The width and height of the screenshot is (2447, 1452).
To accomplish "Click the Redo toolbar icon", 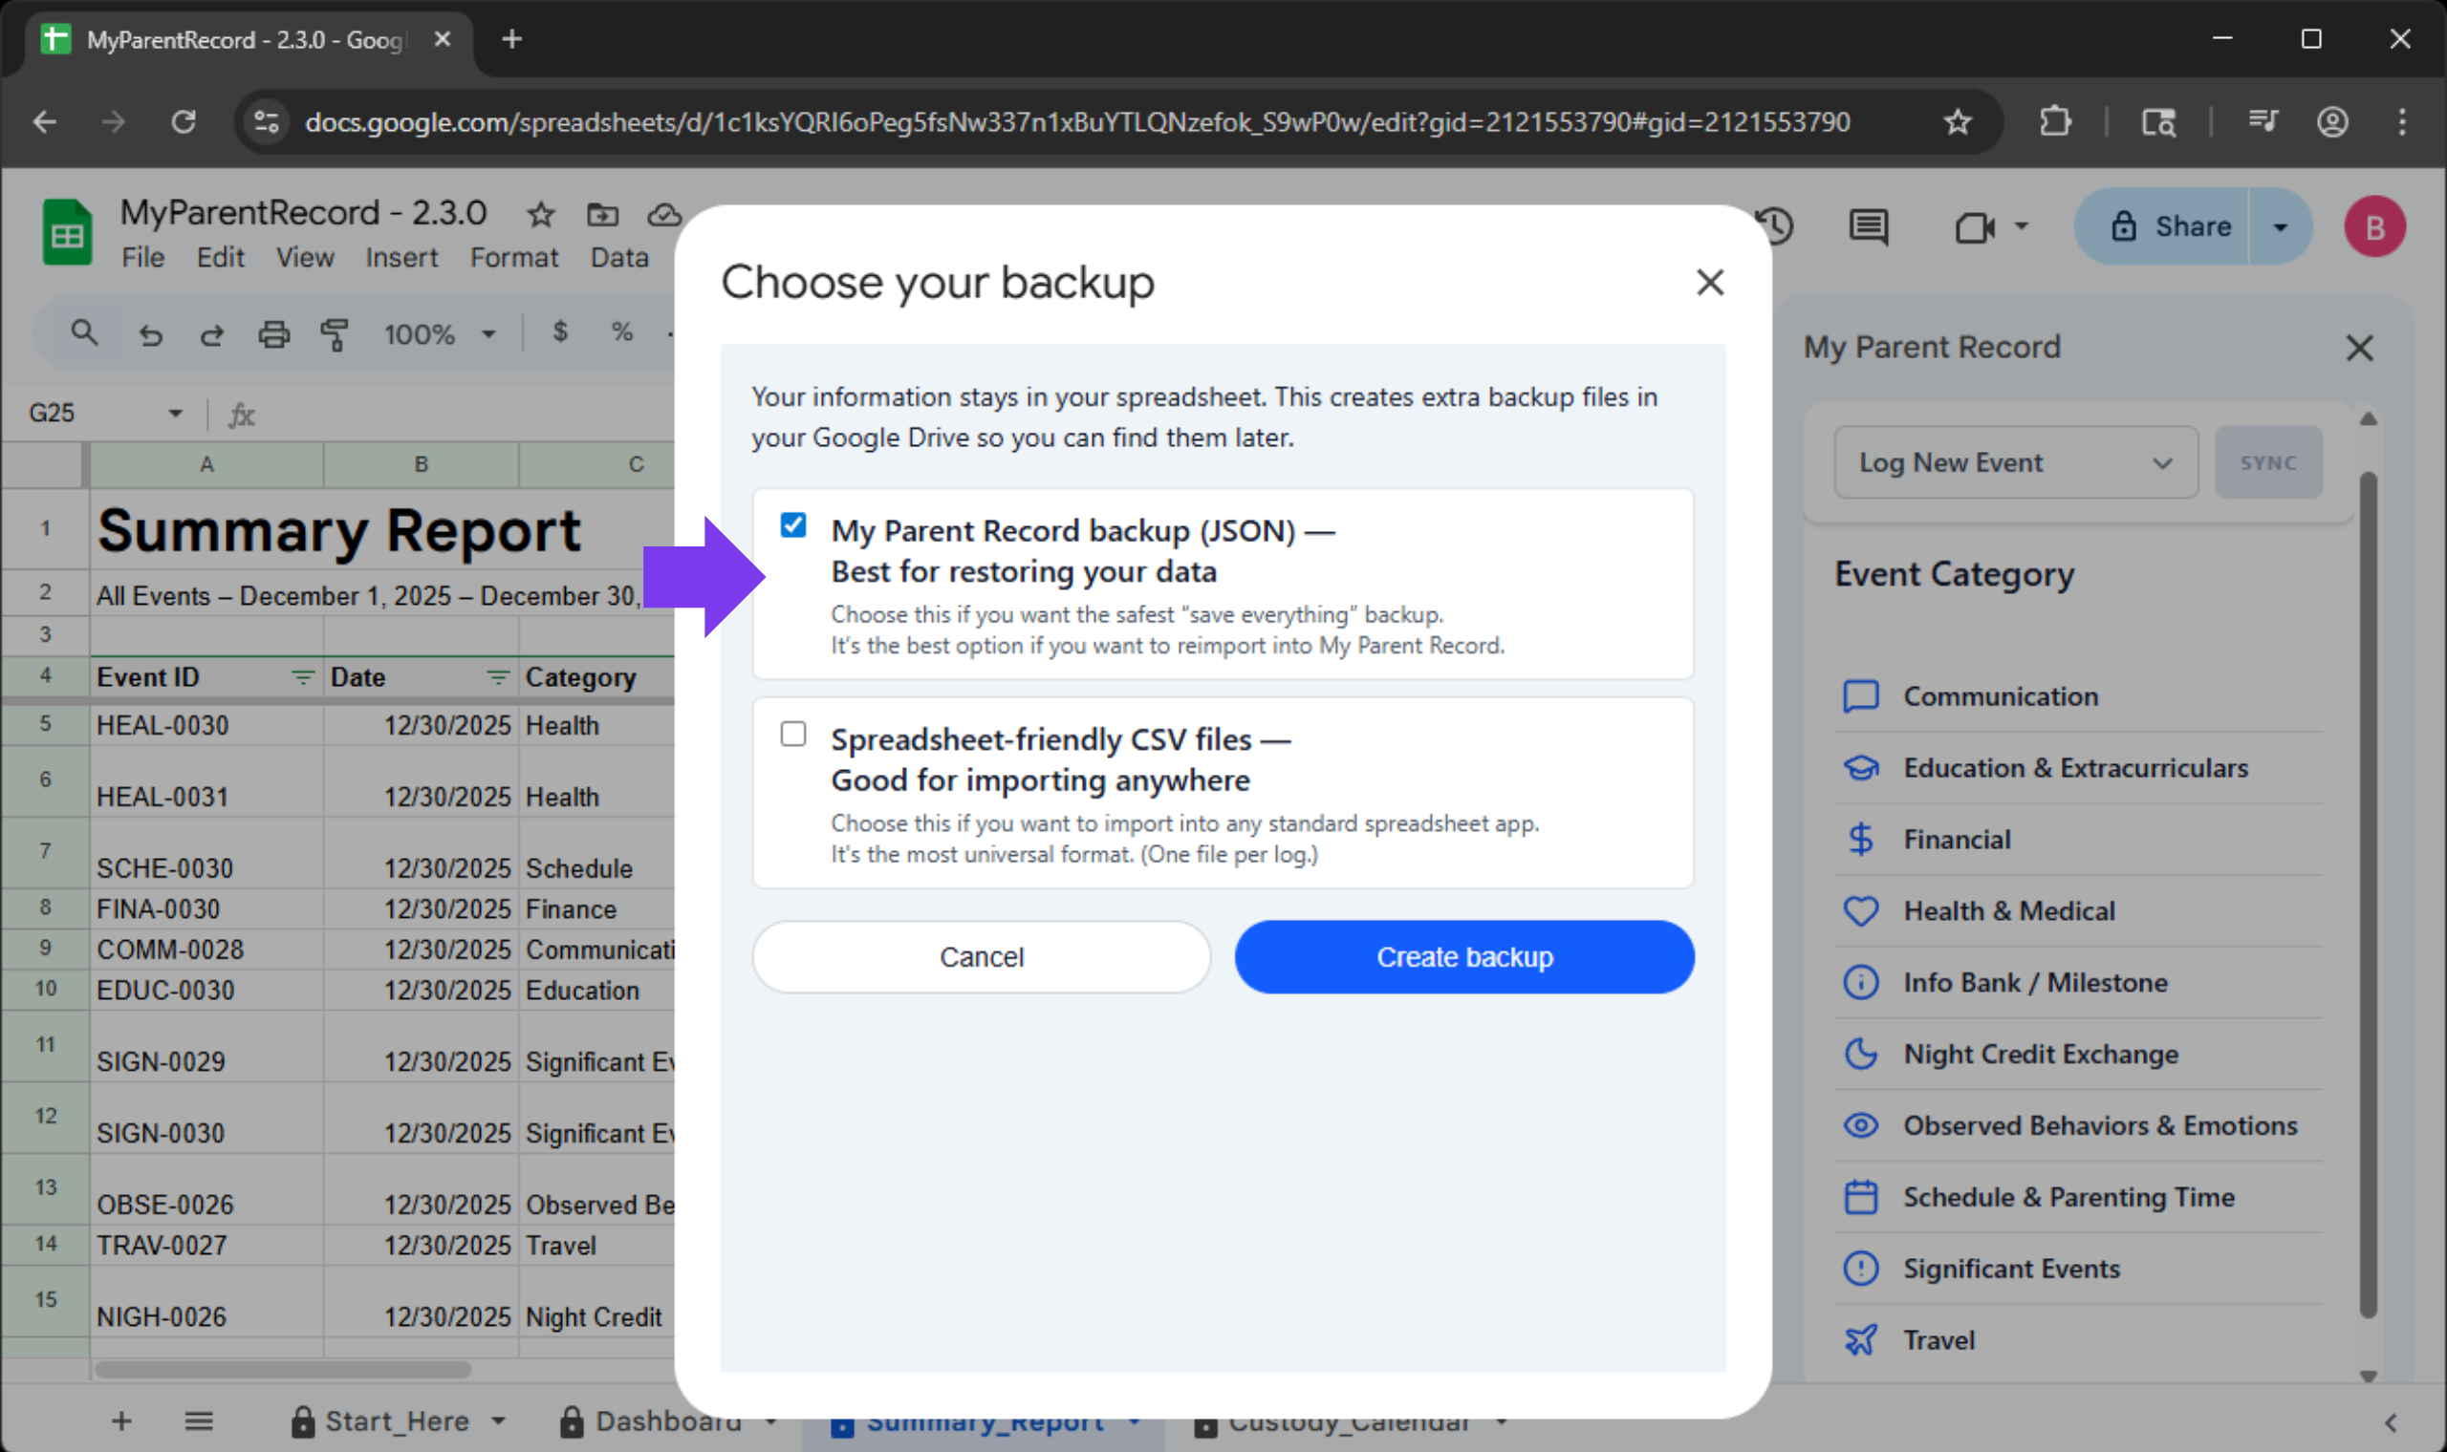I will click(212, 334).
